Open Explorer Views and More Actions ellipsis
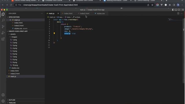 tap(42, 14)
